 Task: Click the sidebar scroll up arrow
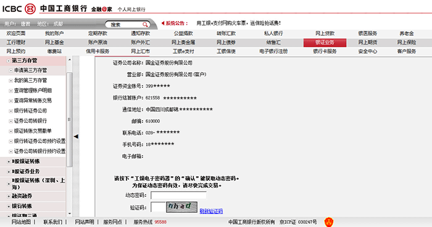coord(69,59)
